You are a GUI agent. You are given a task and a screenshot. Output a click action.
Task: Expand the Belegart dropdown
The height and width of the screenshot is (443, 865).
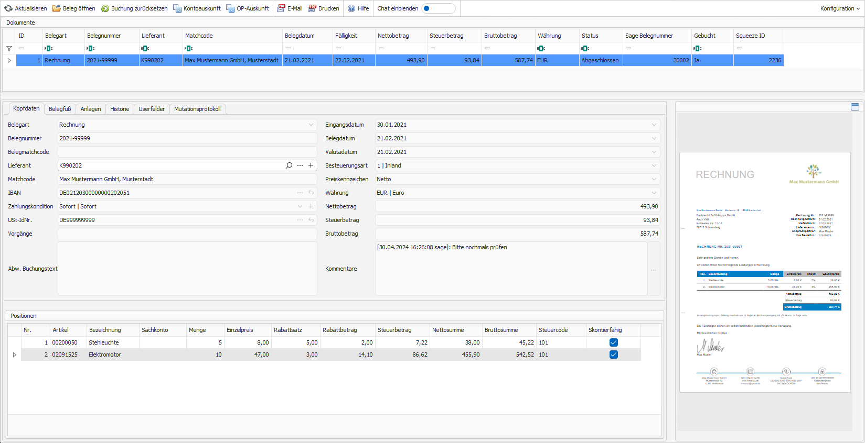coord(311,125)
